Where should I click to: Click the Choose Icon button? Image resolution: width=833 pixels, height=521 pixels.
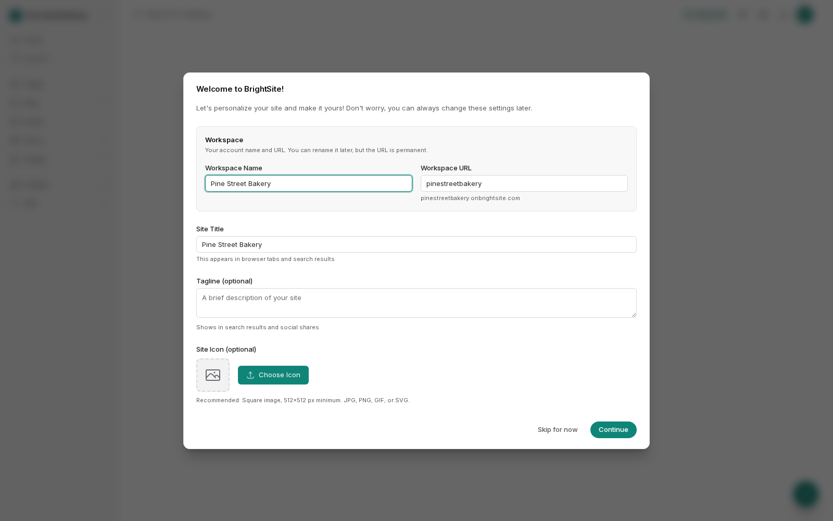273,375
